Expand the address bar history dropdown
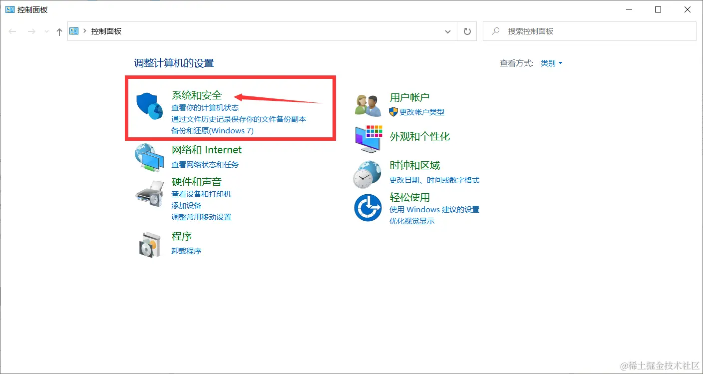 448,31
